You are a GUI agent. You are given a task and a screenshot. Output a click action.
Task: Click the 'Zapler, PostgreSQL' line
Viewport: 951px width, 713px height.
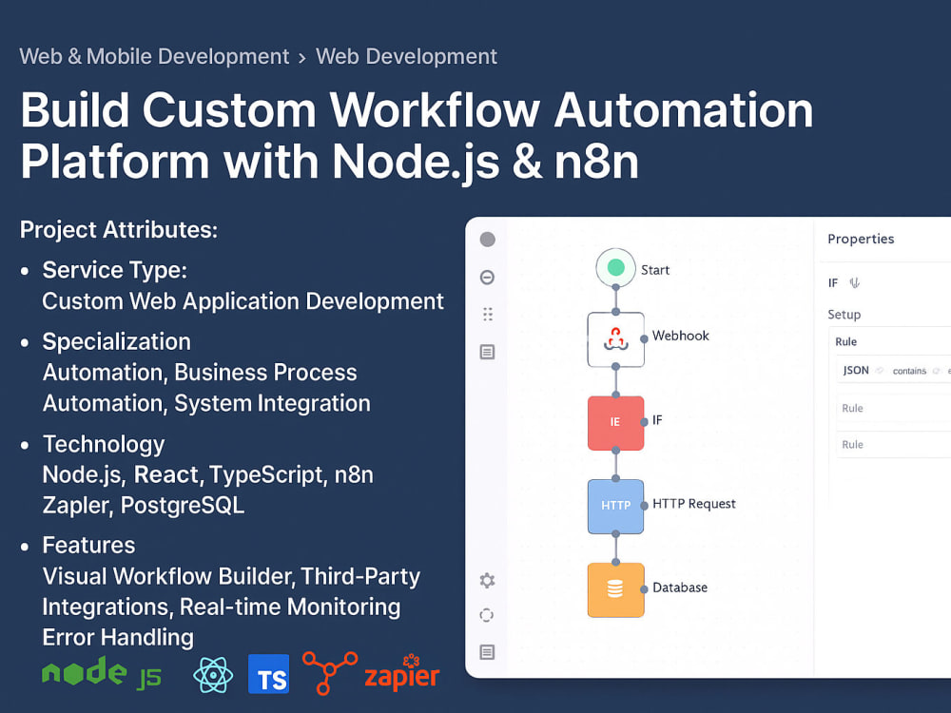(144, 505)
